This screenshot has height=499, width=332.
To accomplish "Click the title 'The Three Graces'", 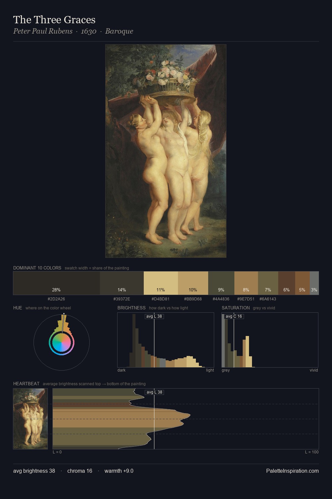I will [x=54, y=20].
